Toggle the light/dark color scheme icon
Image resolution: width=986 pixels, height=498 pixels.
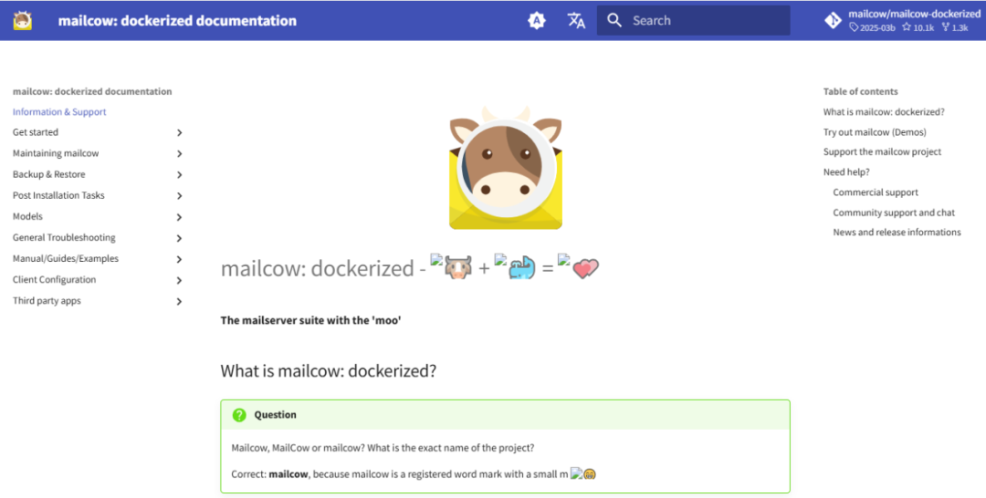point(537,20)
